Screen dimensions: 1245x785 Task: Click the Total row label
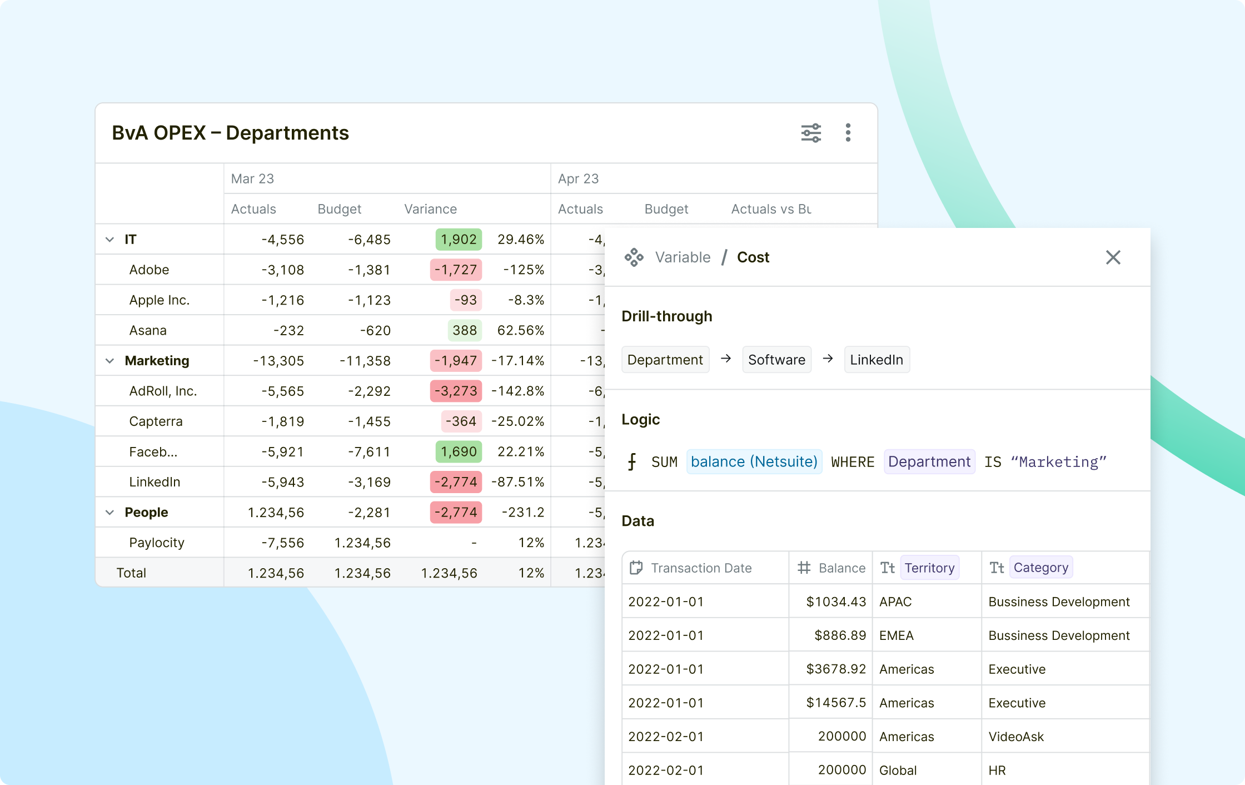(131, 573)
